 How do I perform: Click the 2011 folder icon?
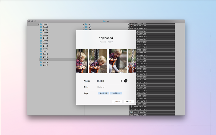click(41, 54)
